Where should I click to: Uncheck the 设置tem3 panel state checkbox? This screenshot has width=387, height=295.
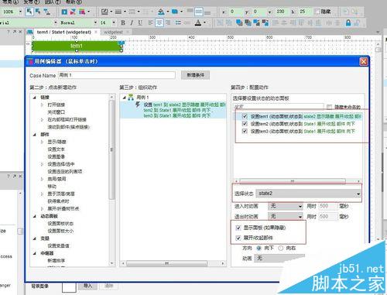coord(245,131)
